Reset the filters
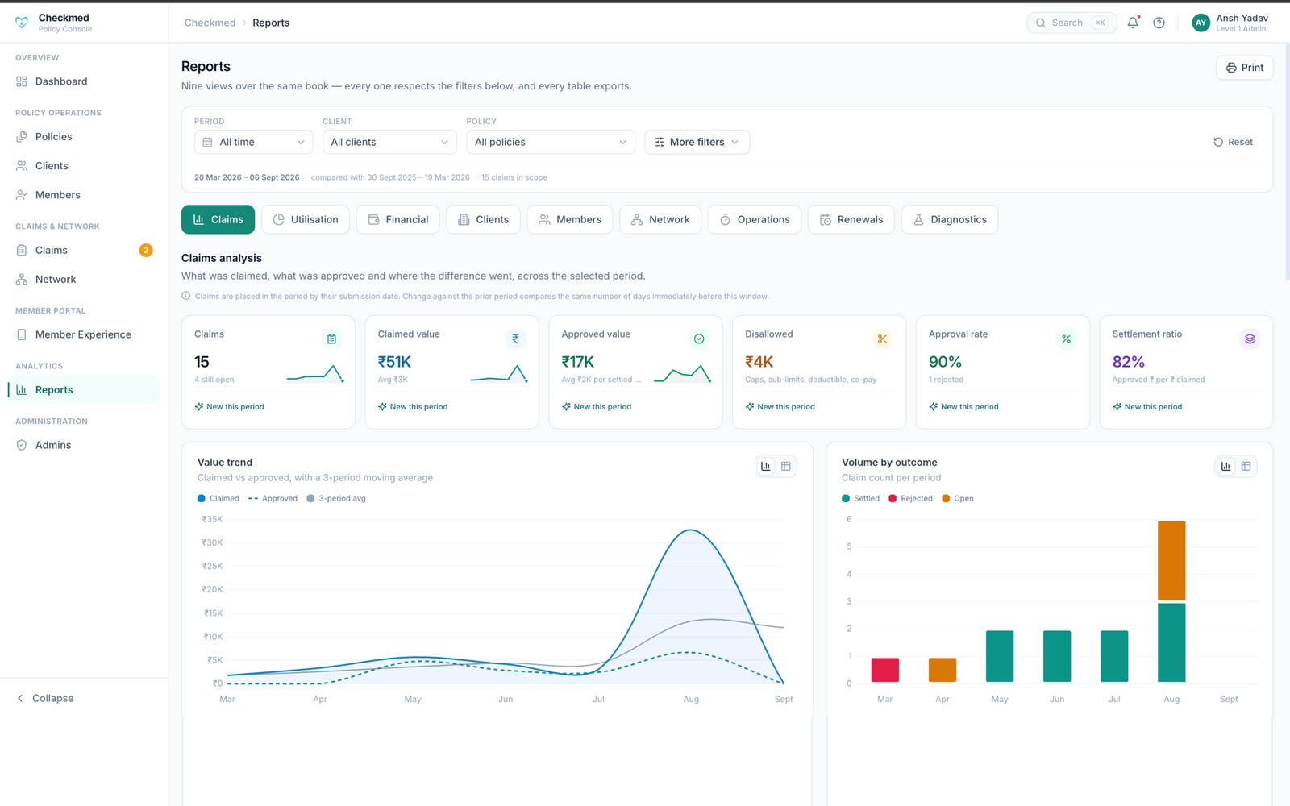This screenshot has height=806, width=1290. tap(1234, 142)
